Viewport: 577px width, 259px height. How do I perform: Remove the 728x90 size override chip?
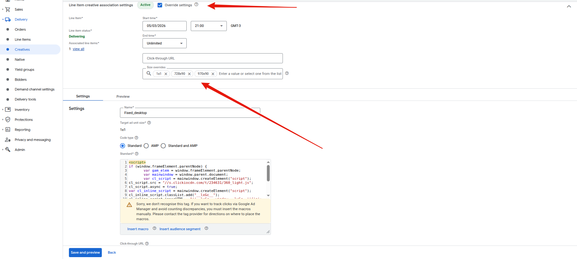pyautogui.click(x=189, y=74)
